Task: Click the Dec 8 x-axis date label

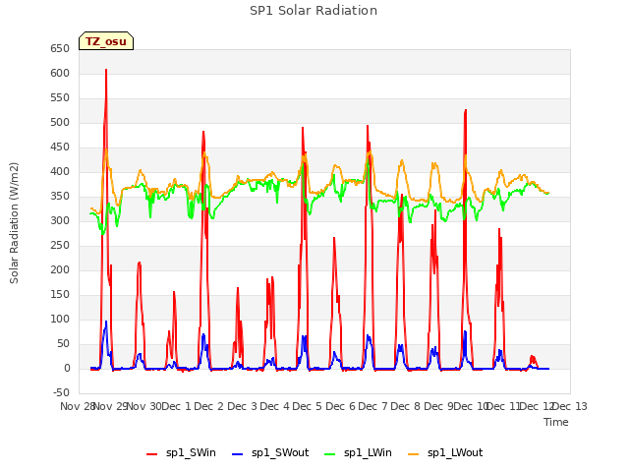Action: click(406, 406)
